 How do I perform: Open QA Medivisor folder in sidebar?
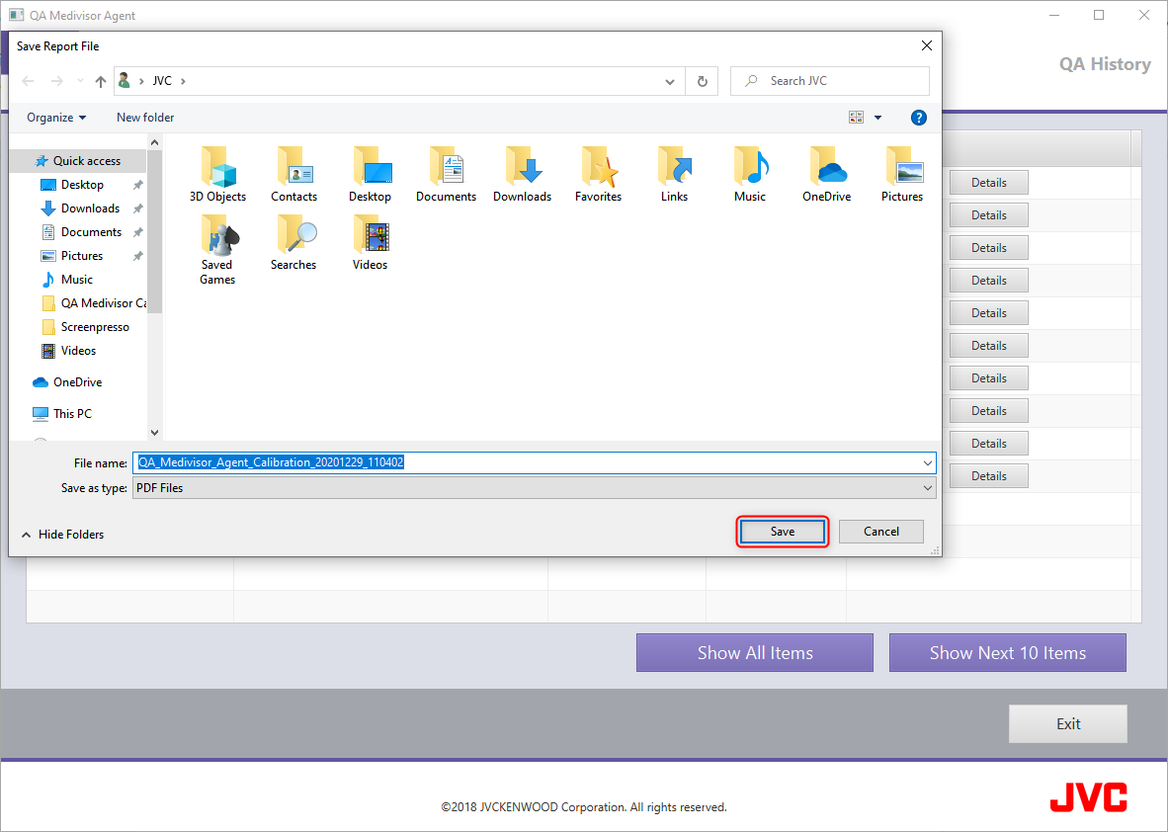click(104, 303)
